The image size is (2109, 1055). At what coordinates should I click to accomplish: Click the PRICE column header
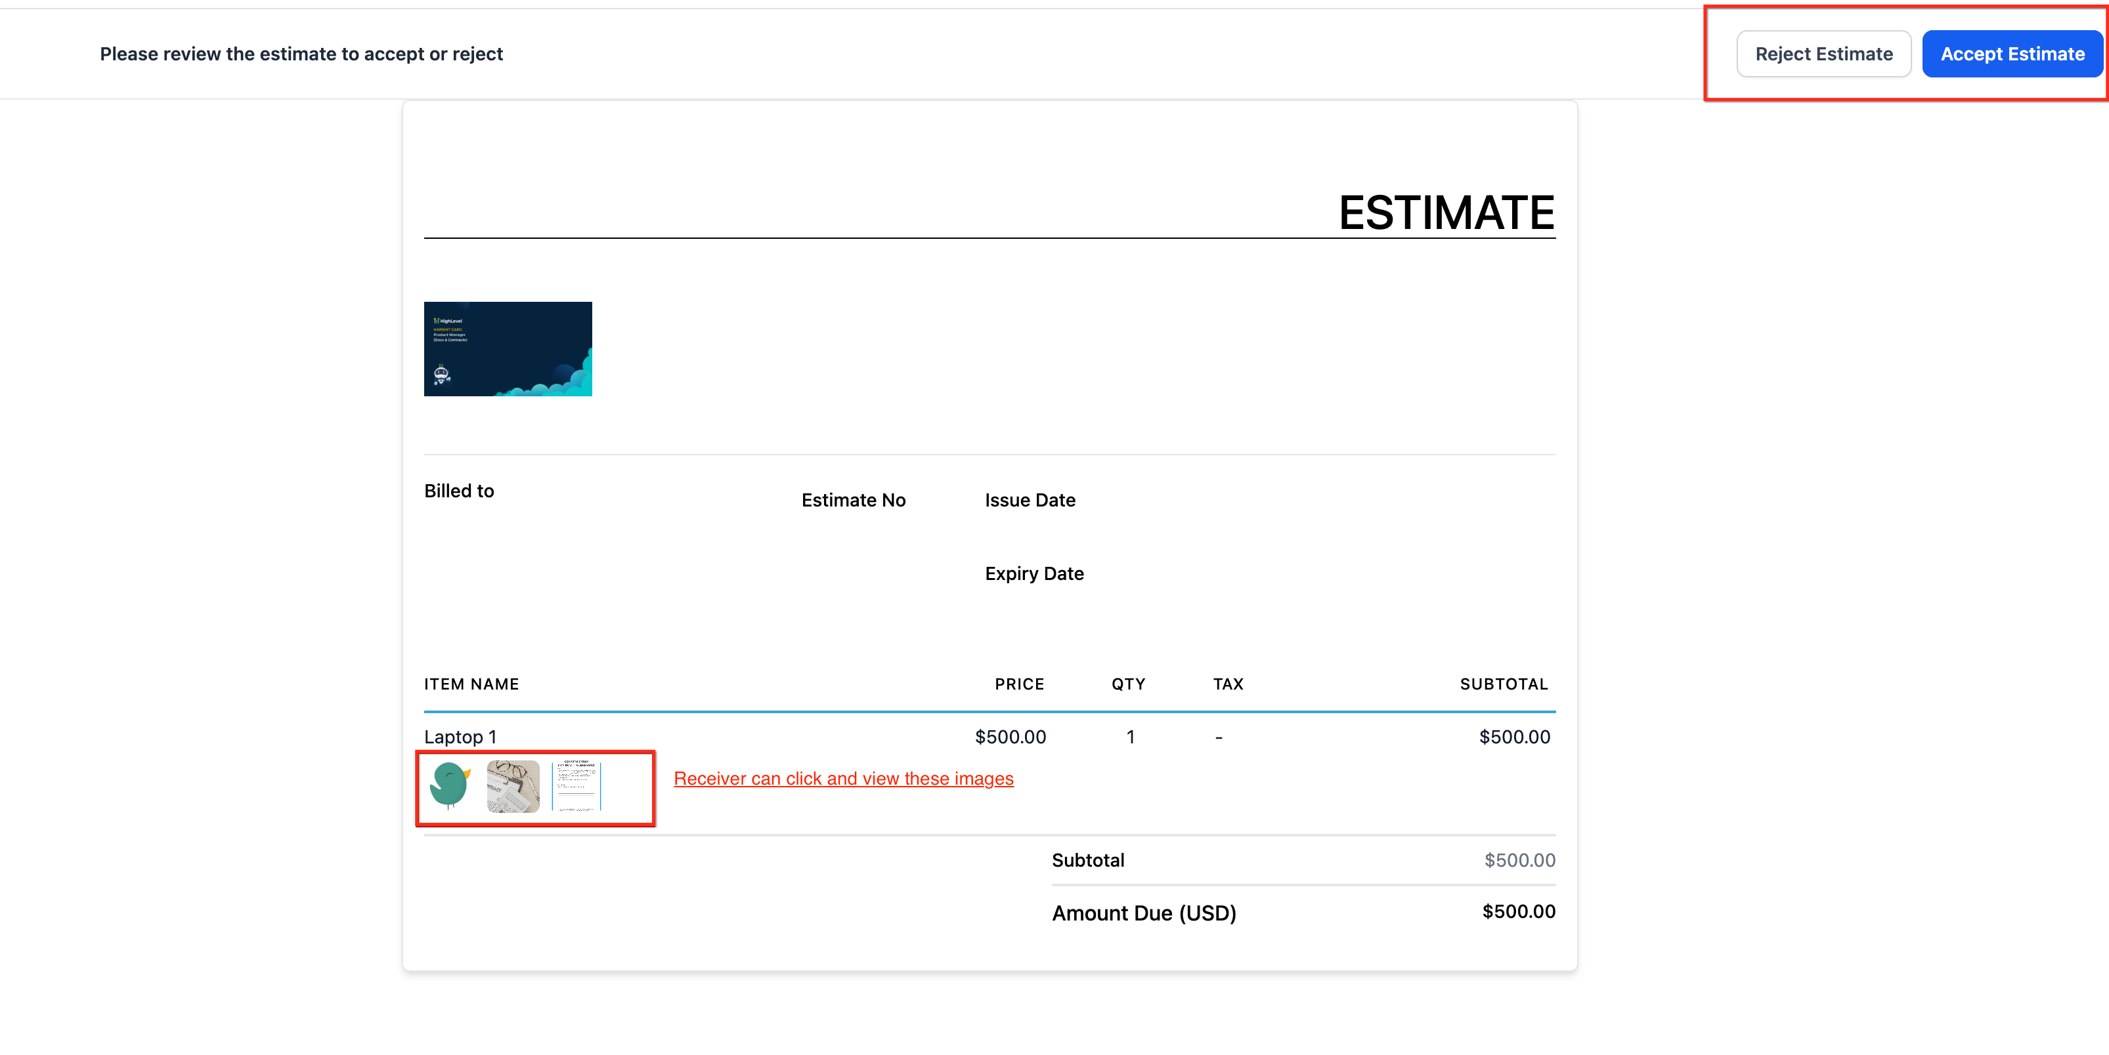(x=1019, y=684)
